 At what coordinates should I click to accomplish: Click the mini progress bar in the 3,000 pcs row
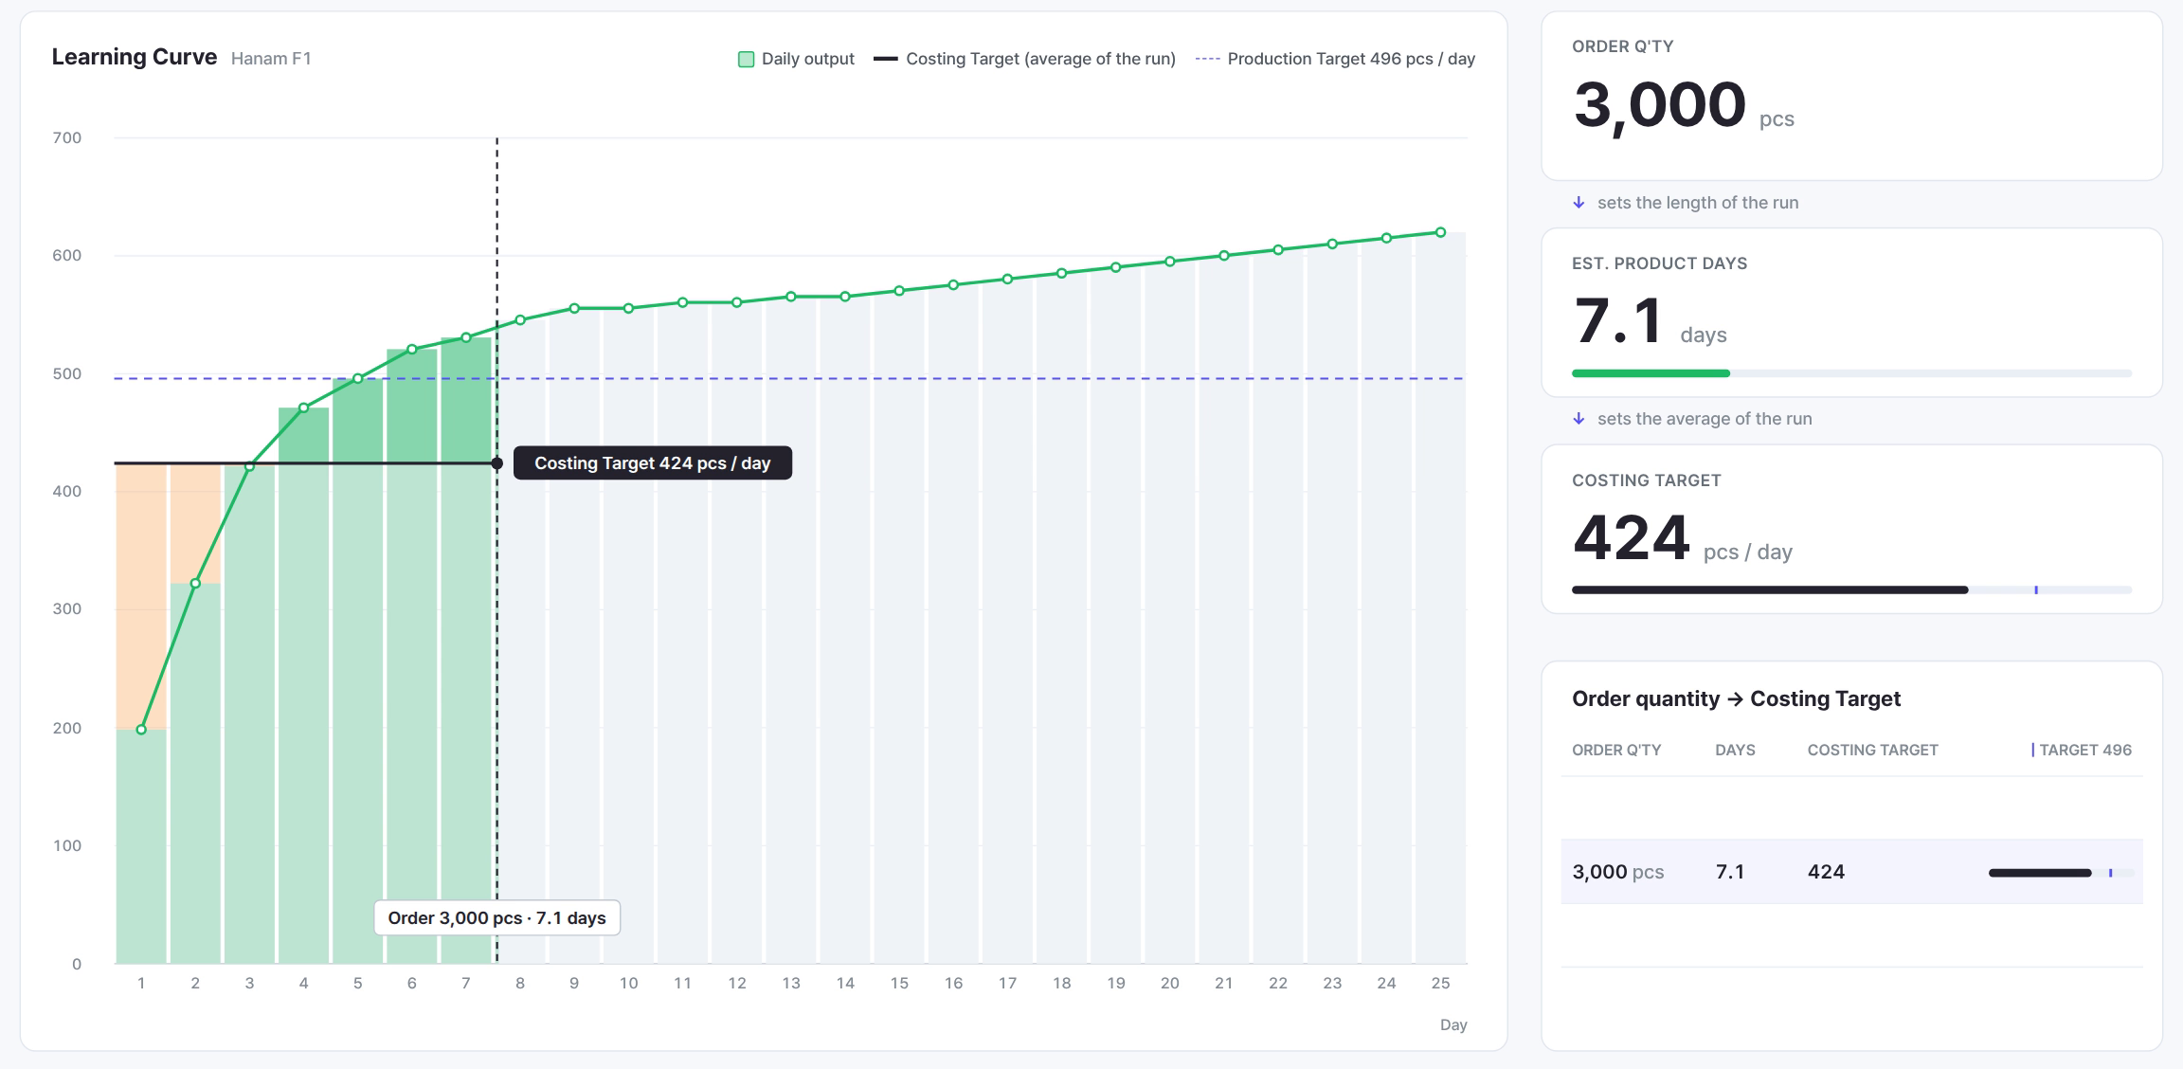(2061, 873)
